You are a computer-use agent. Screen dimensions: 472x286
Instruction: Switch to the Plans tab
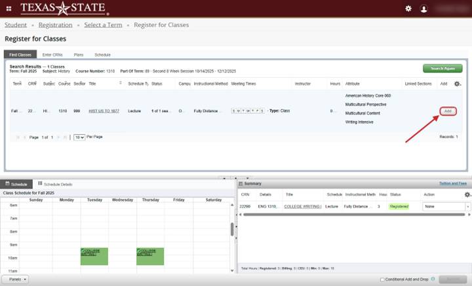[79, 55]
